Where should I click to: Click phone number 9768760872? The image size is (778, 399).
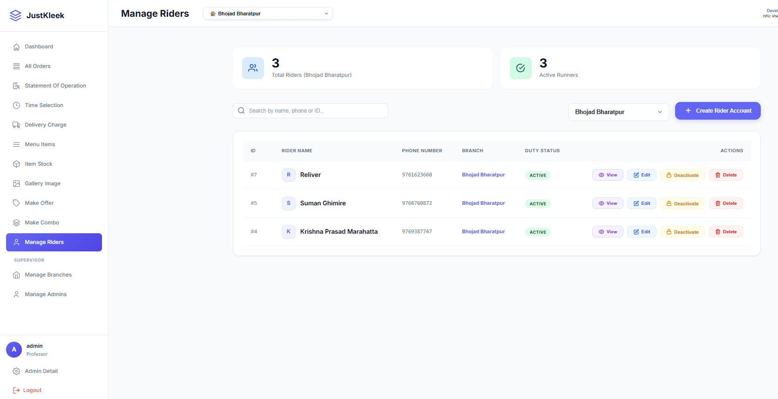tap(417, 203)
